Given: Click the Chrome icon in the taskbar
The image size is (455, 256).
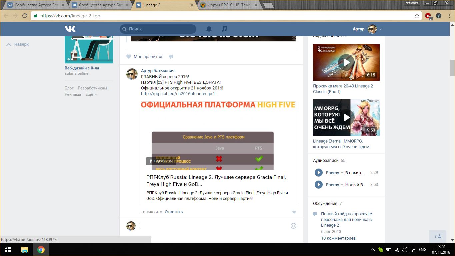Looking at the screenshot, I should (41, 249).
